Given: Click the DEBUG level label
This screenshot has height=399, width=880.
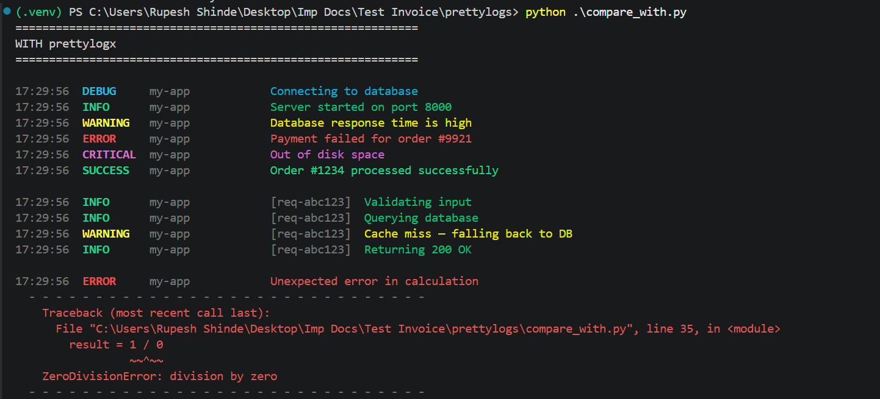Looking at the screenshot, I should pyautogui.click(x=99, y=91).
